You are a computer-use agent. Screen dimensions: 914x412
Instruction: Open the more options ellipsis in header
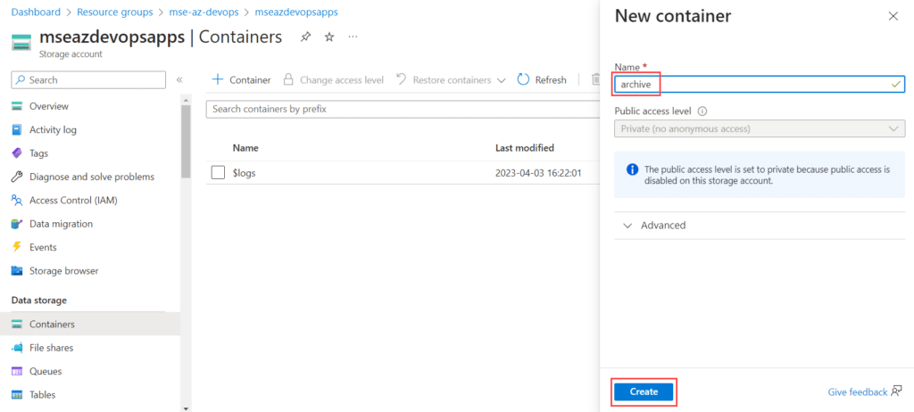pos(353,37)
